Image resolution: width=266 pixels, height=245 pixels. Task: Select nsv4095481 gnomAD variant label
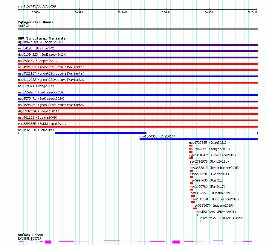[x=51, y=105]
